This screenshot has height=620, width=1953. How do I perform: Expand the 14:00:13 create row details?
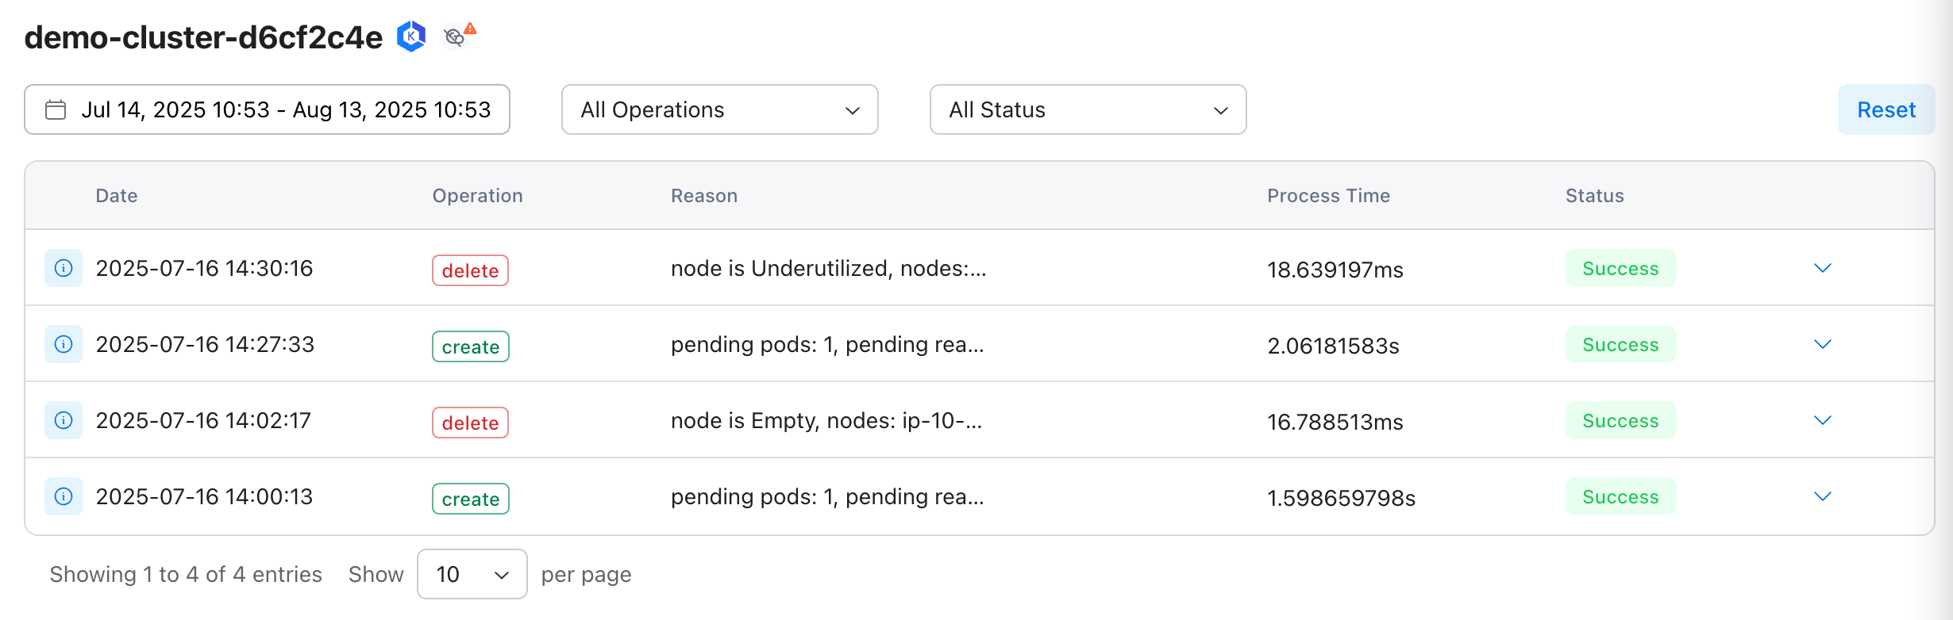pos(1823,496)
